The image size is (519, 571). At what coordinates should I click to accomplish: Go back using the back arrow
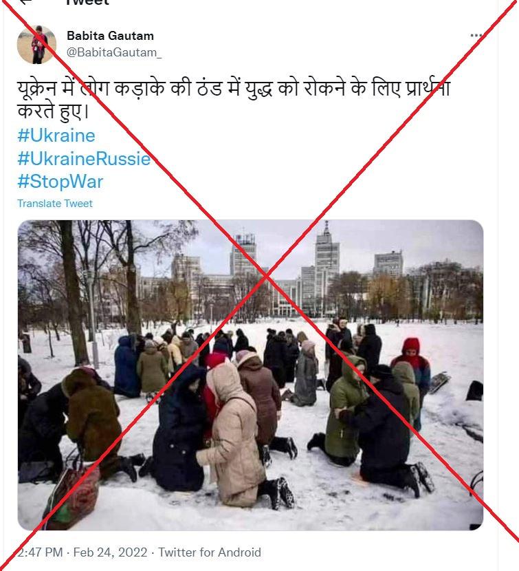25,2
